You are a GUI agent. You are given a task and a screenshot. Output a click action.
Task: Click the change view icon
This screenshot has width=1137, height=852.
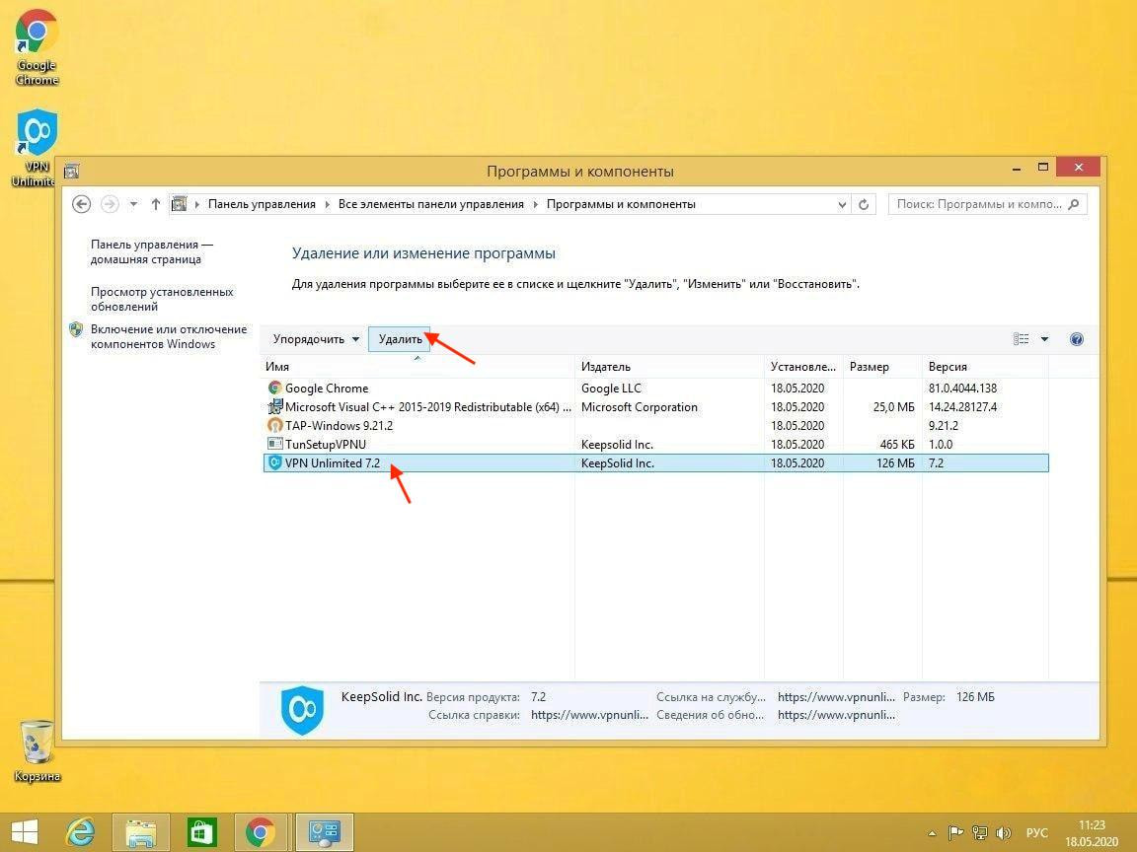point(1022,339)
